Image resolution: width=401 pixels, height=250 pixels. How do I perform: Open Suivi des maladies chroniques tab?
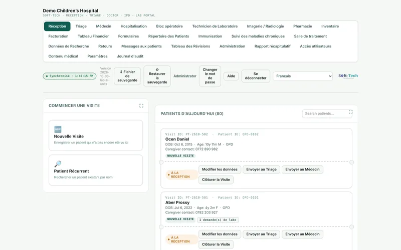click(x=258, y=36)
